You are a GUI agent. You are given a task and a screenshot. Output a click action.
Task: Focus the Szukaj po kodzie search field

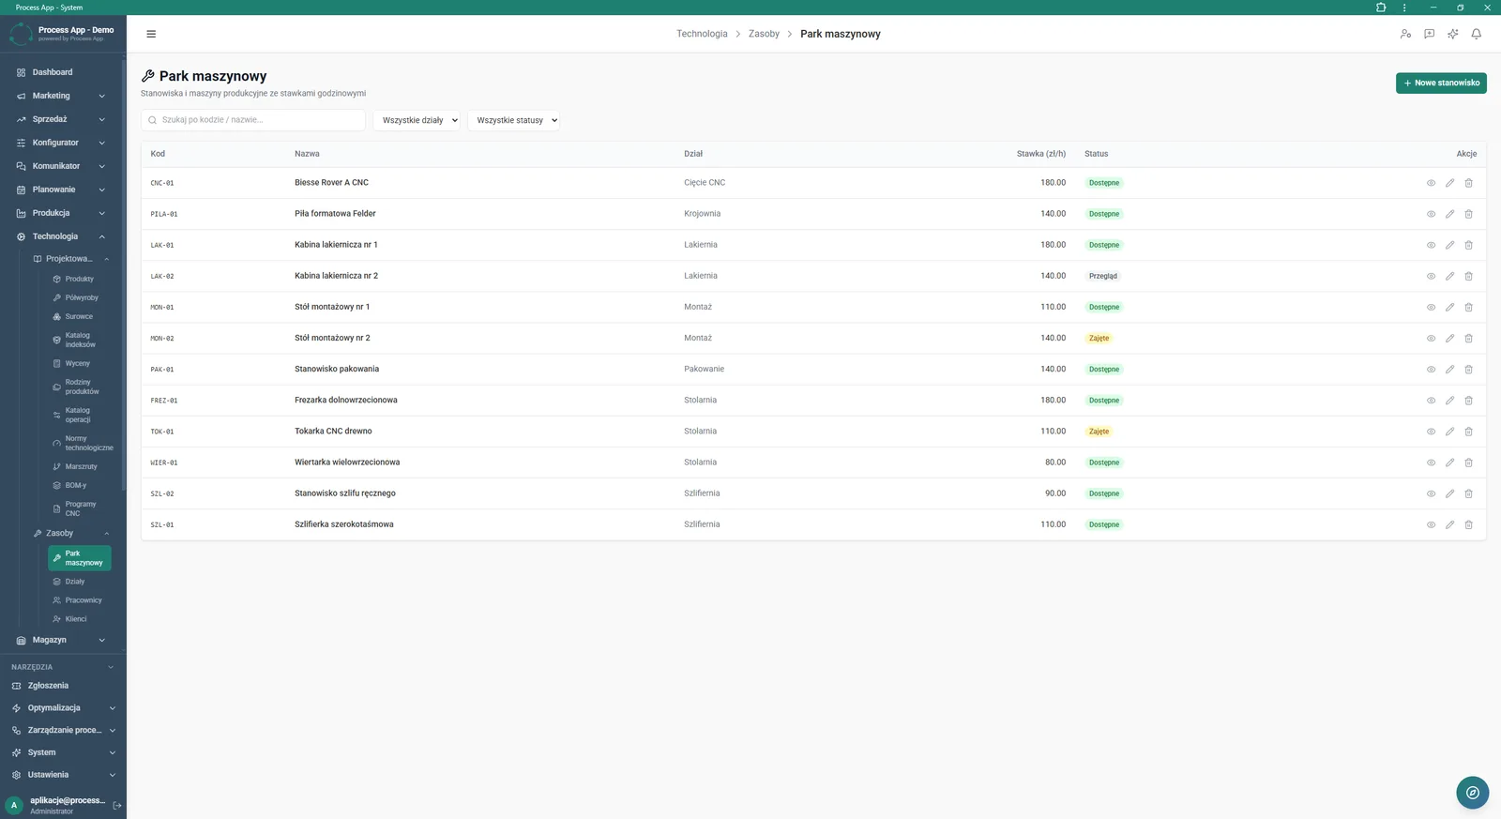click(x=253, y=120)
